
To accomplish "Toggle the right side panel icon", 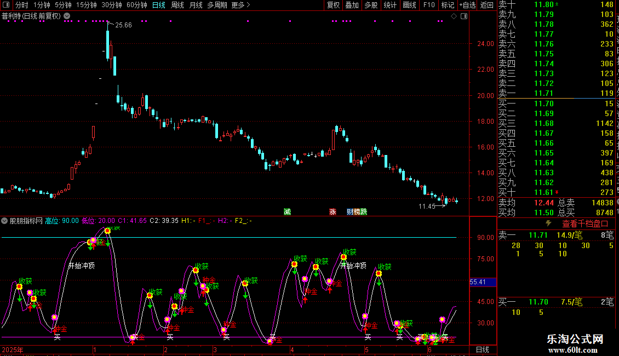I will pos(464,16).
